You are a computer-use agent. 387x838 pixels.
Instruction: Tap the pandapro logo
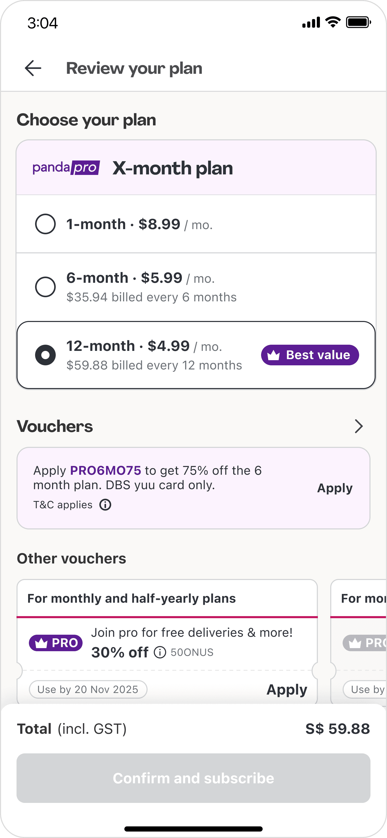coord(66,168)
